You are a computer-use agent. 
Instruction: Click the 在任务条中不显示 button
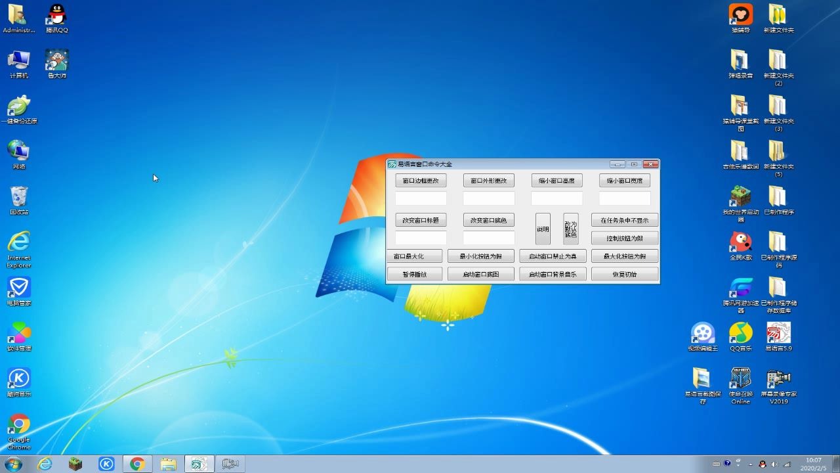[x=625, y=220]
